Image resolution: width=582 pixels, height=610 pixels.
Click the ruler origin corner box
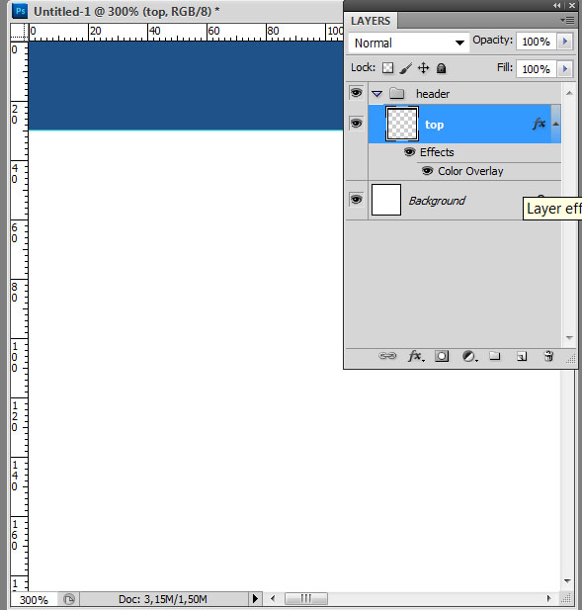point(19,32)
